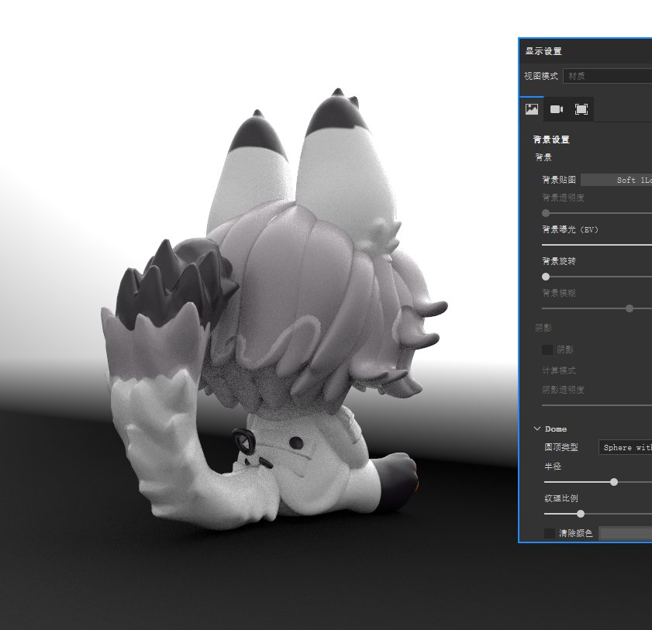Move the 半径 slider handle
Viewport: 652px width, 630px height.
coord(614,482)
